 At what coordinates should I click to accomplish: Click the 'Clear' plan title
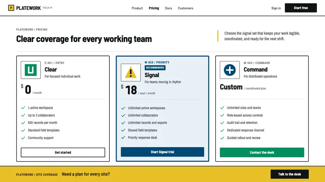click(x=51, y=70)
